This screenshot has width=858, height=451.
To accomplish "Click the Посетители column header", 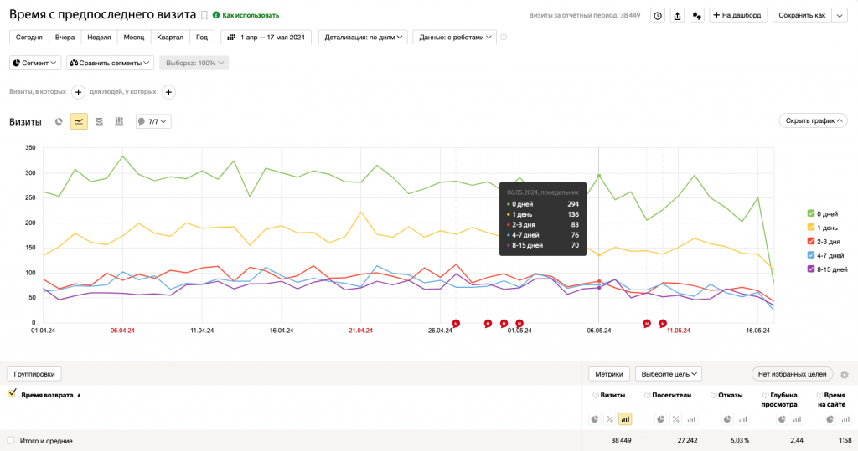I will point(671,395).
